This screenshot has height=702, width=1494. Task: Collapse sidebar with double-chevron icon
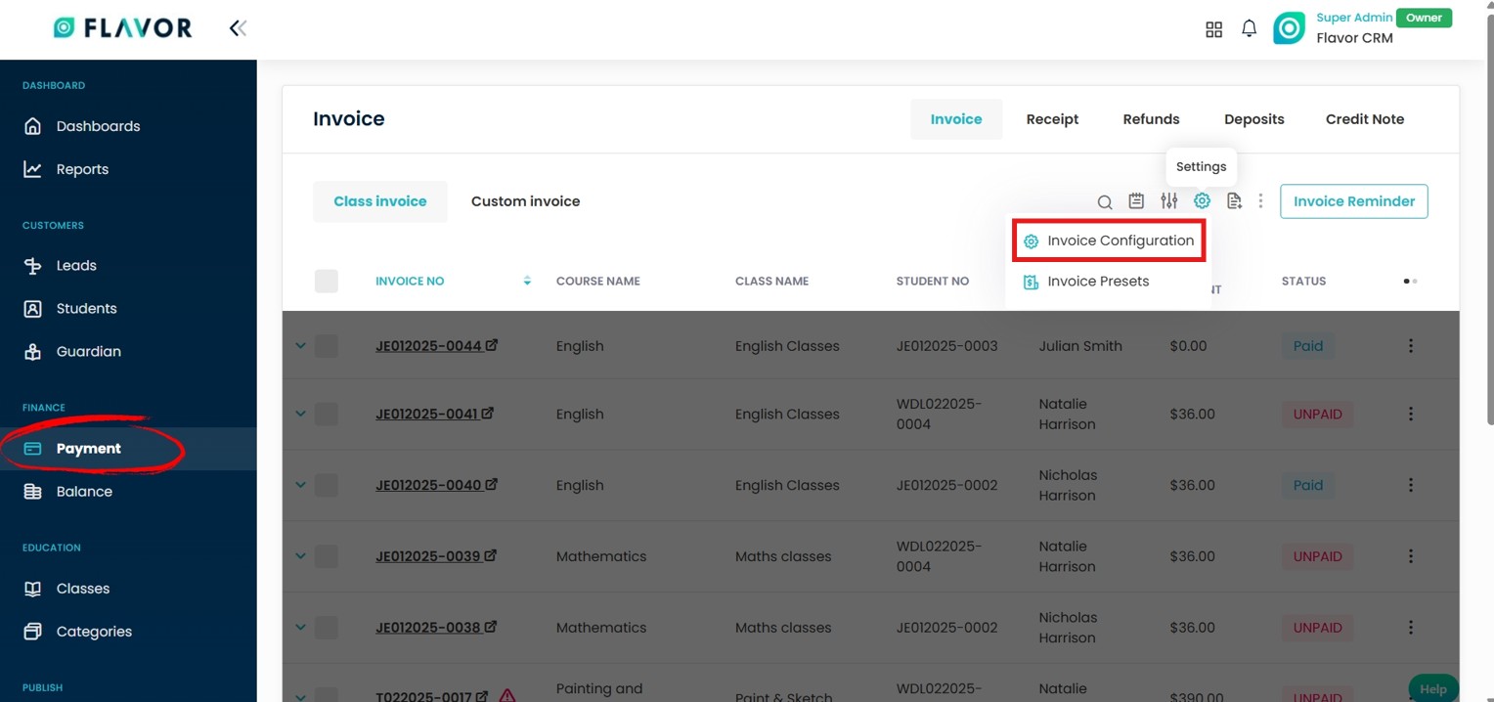[x=238, y=28]
